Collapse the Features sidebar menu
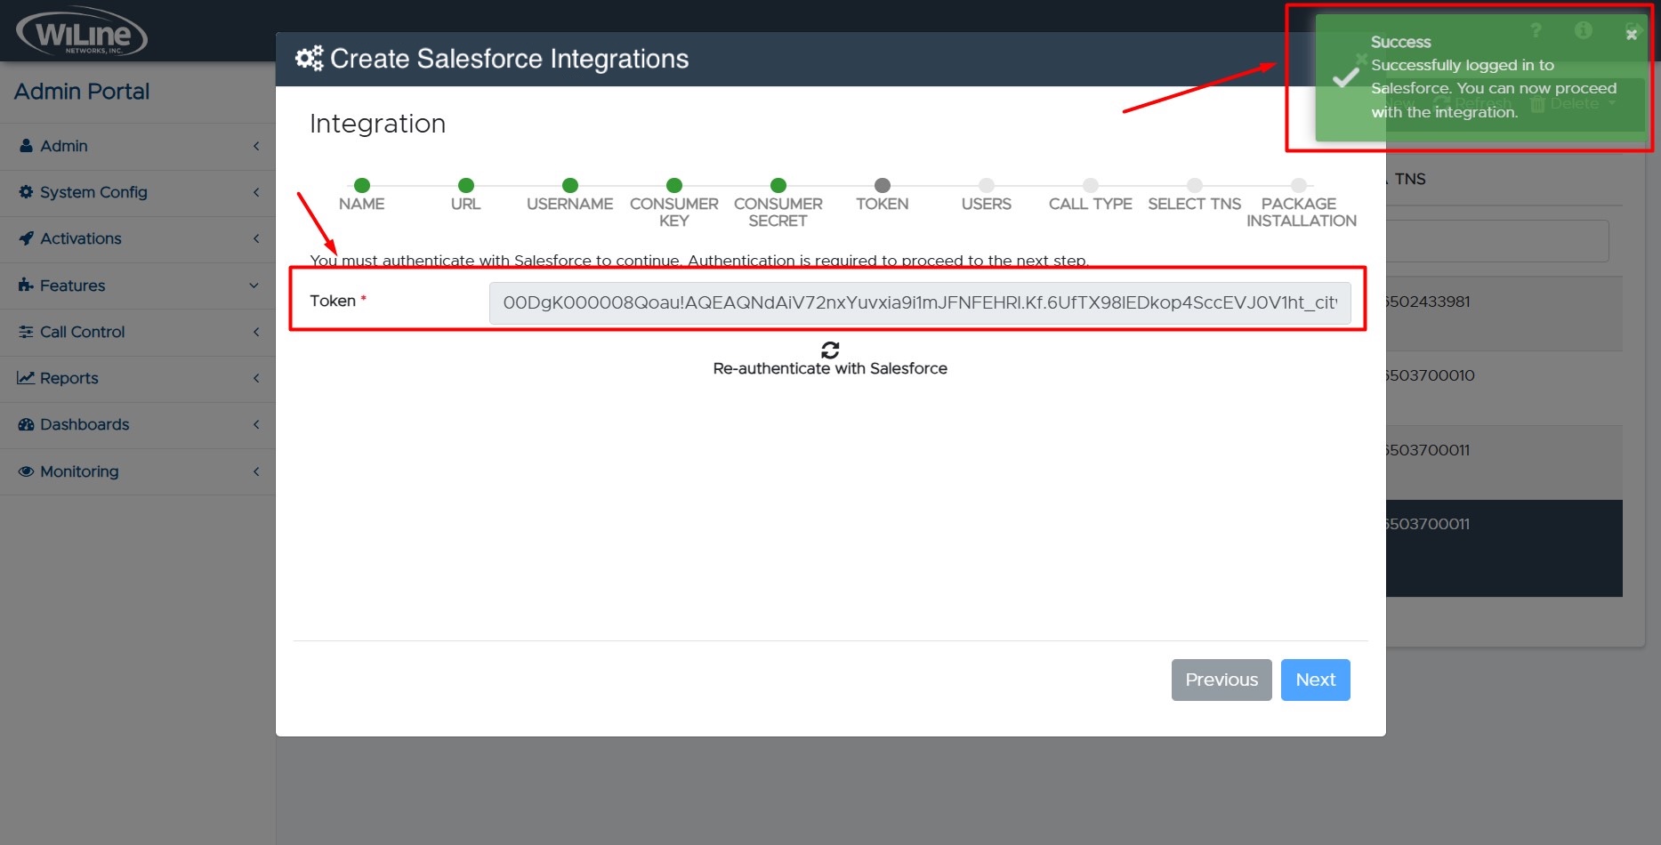 click(x=256, y=286)
